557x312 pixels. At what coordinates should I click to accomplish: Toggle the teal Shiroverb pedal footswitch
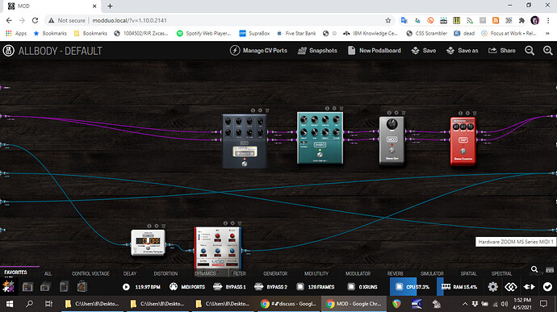point(320,155)
